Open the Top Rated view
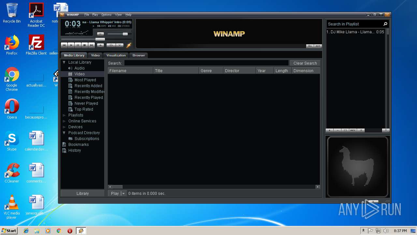Screen dimensions: 417x235 click(x=84, y=109)
